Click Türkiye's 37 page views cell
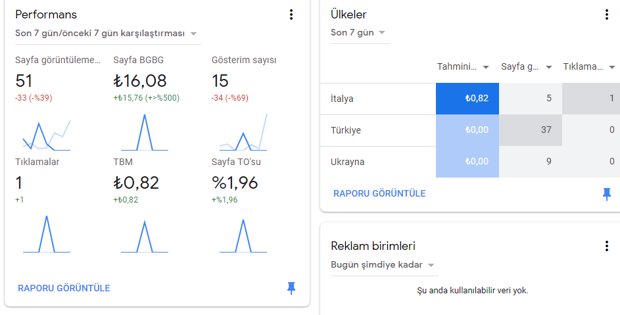The image size is (620, 315). 530,130
